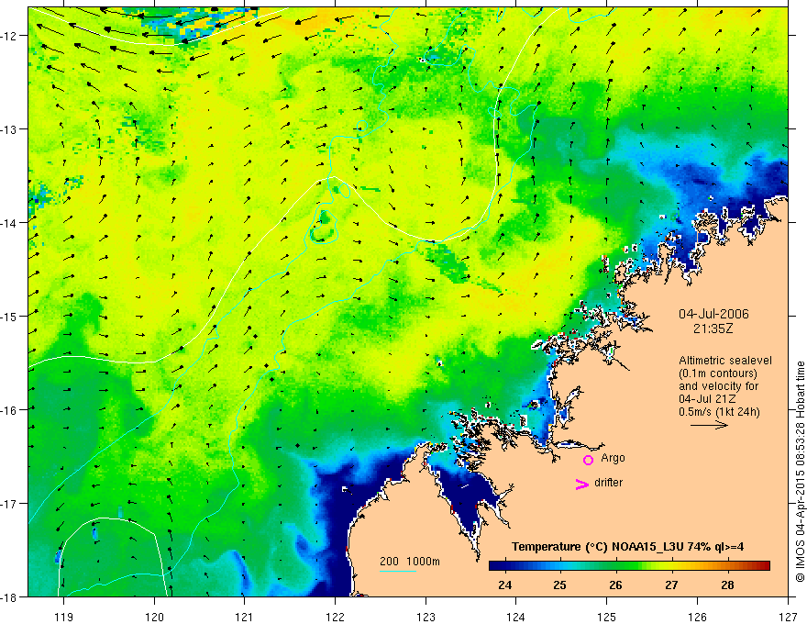Click the color bar label '25'
The height and width of the screenshot is (624, 807).
coord(560,585)
